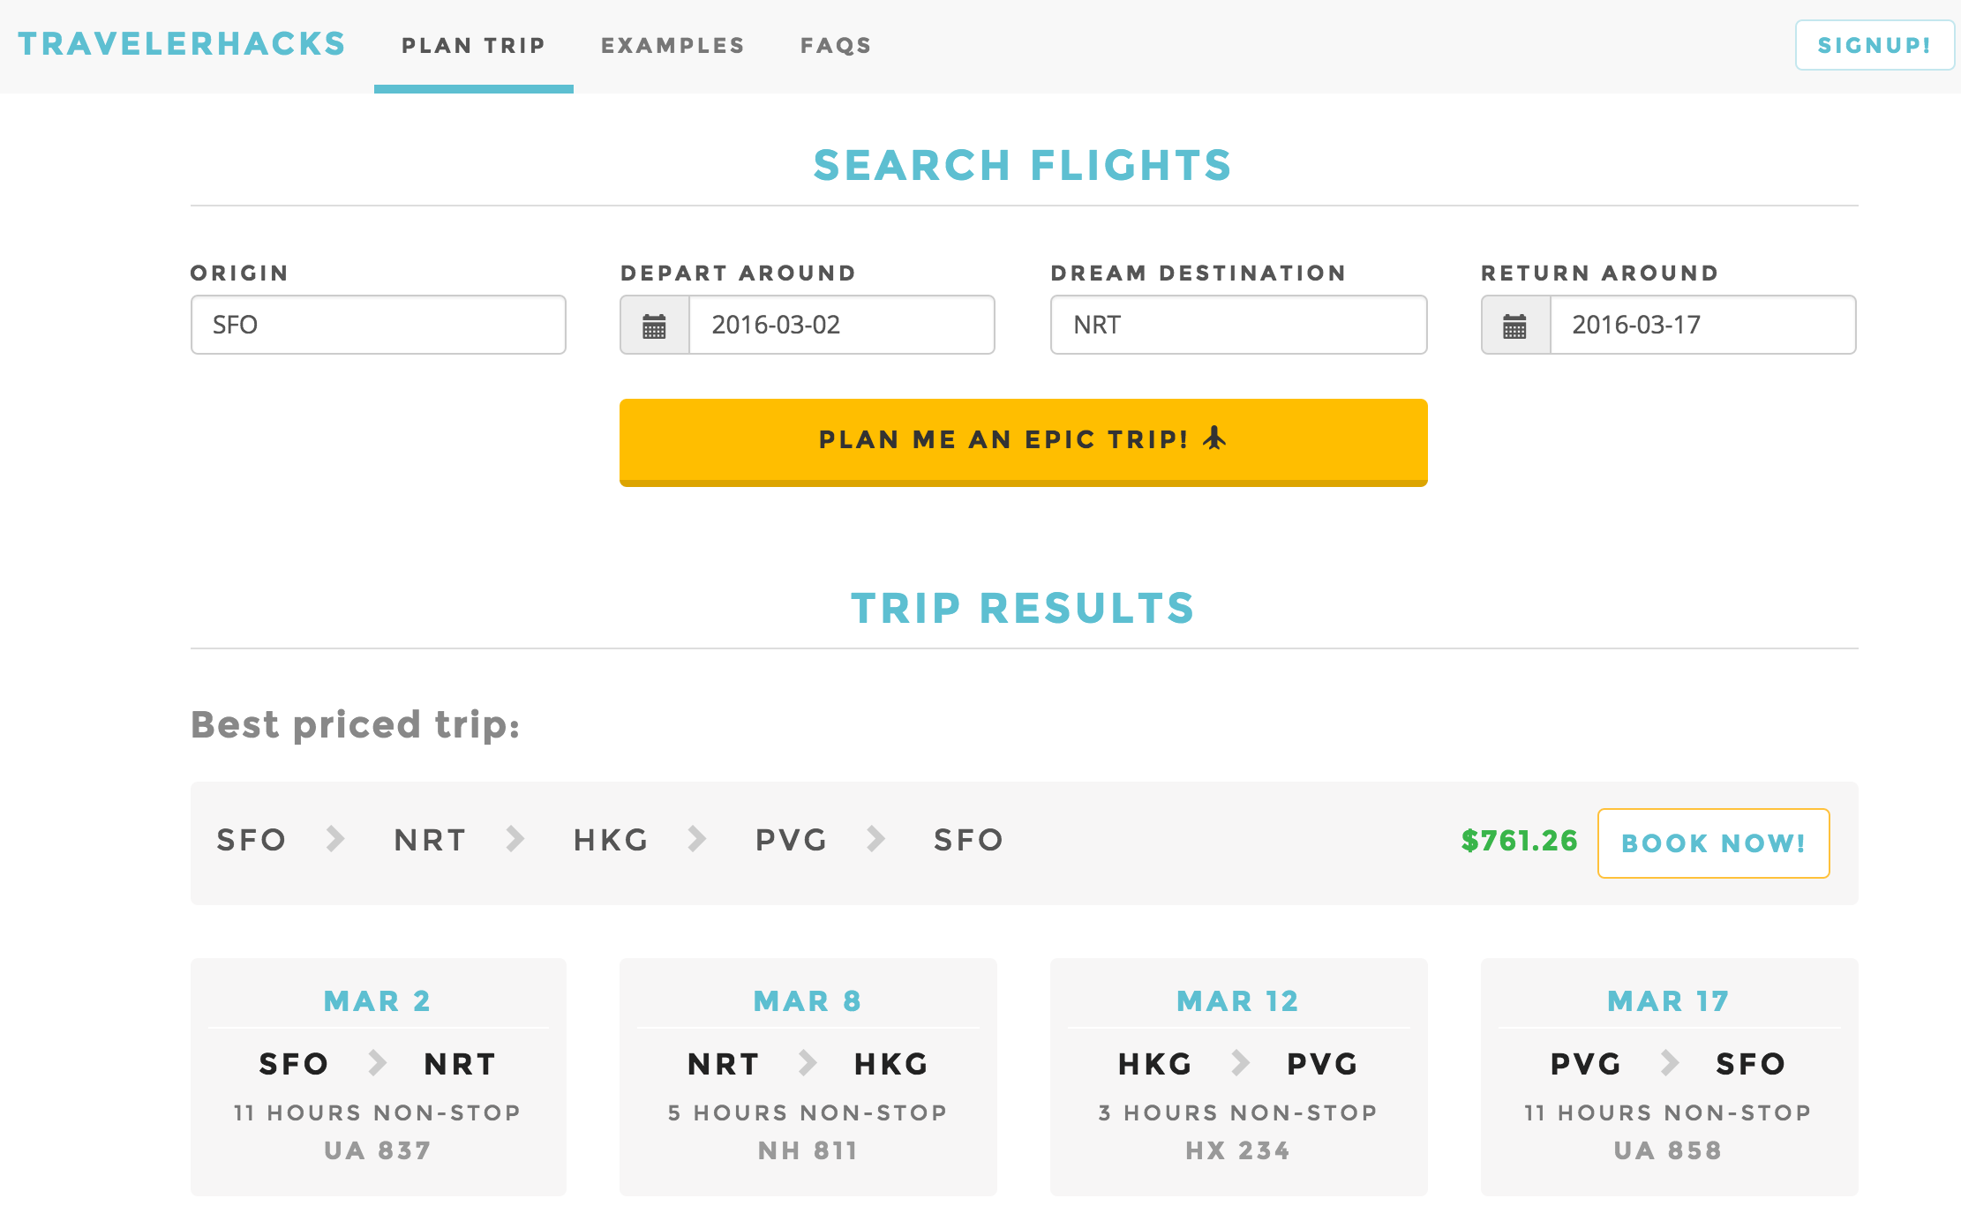1961x1221 pixels.
Task: Click the Return Around date field
Action: [x=1702, y=325]
